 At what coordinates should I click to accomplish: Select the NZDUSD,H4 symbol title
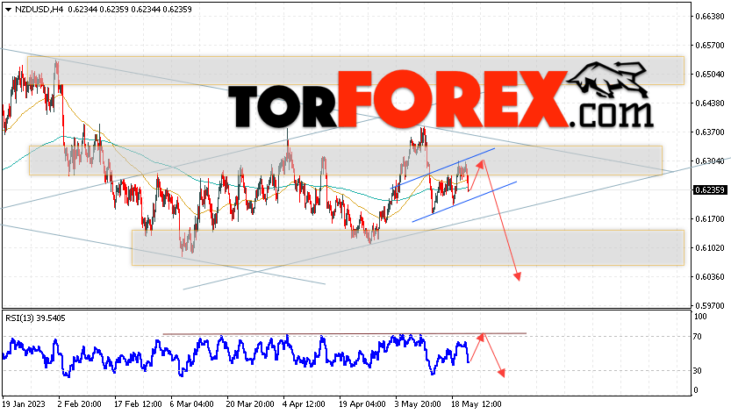click(x=39, y=10)
